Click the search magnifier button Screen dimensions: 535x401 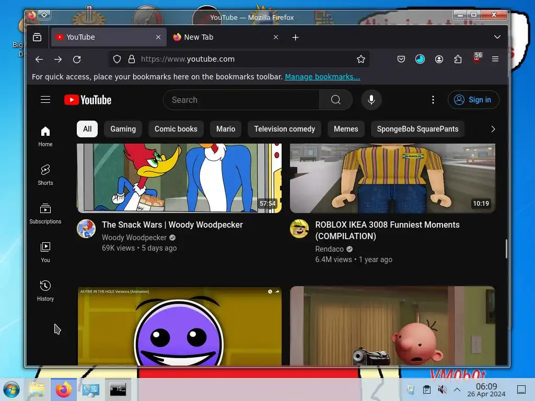(x=336, y=100)
